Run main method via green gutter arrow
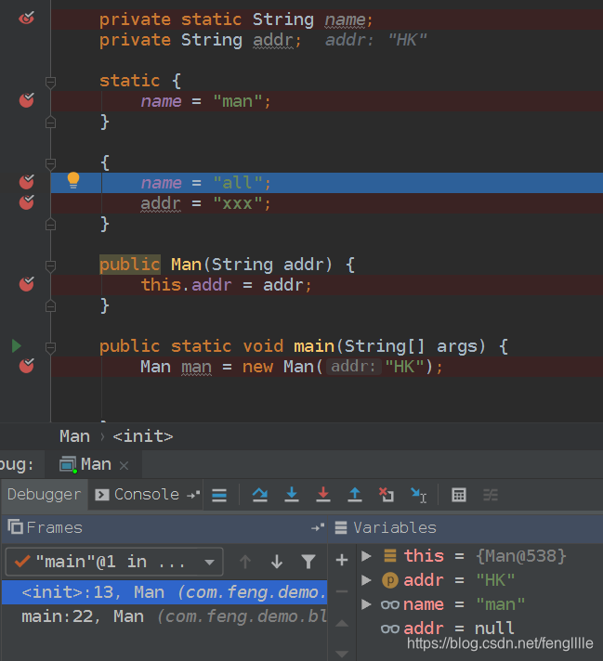 tap(17, 345)
